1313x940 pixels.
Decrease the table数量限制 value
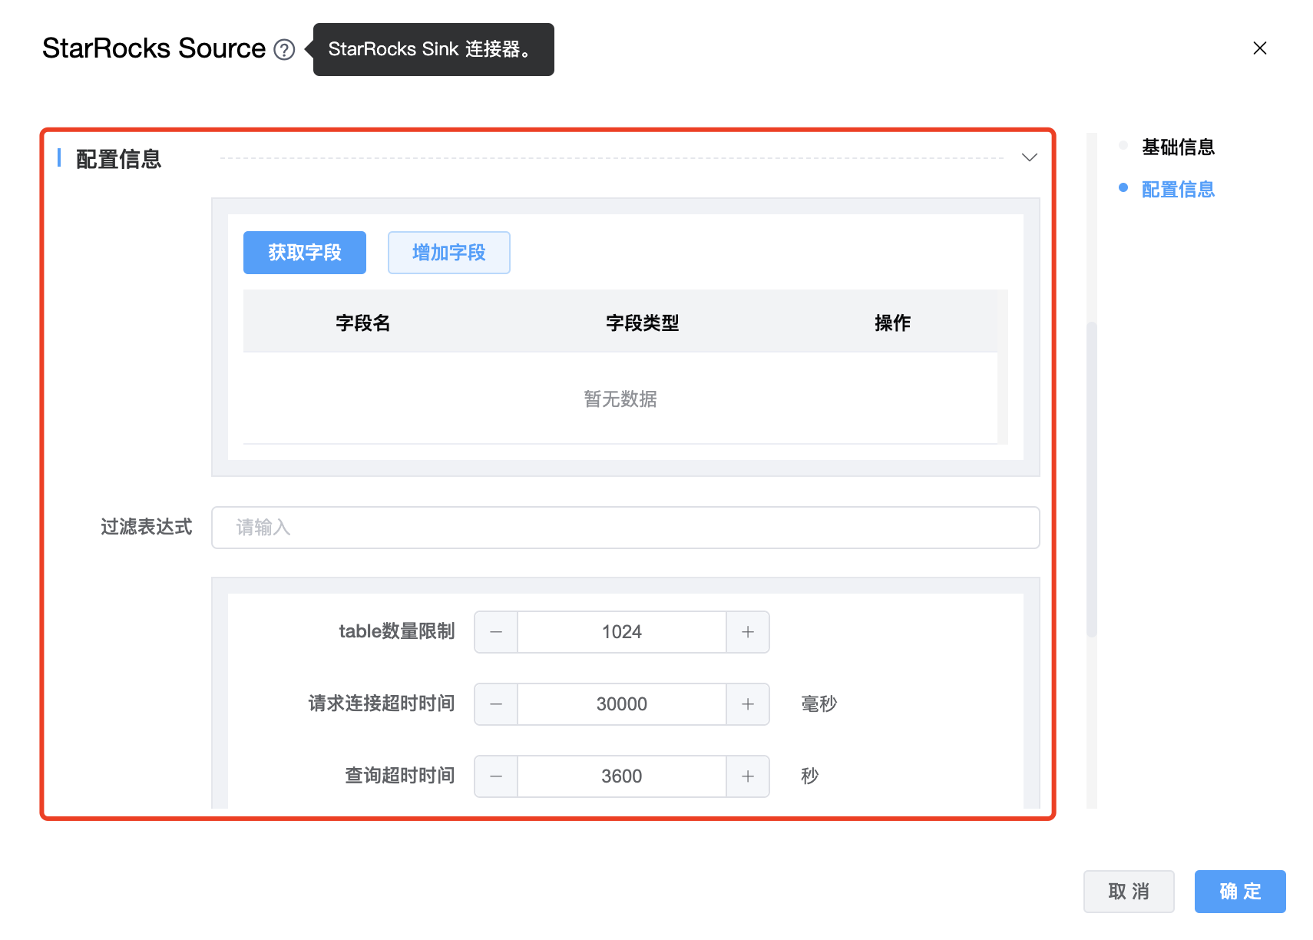point(496,632)
